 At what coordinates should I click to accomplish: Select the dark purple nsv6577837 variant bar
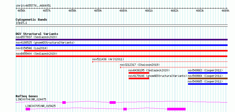coord(121,40)
